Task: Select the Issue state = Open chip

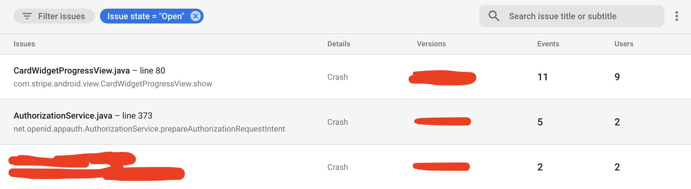Action: point(145,16)
